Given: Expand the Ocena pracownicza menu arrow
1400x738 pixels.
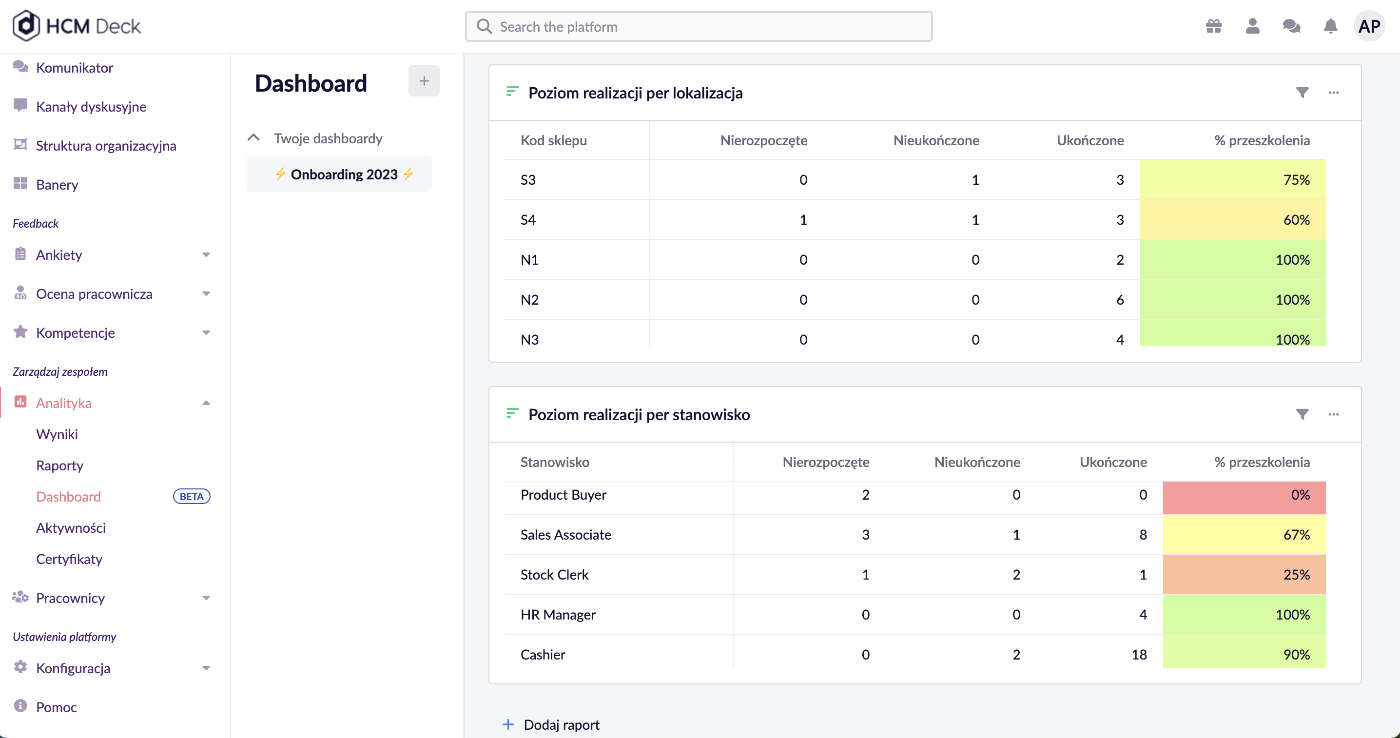Looking at the screenshot, I should pos(206,293).
